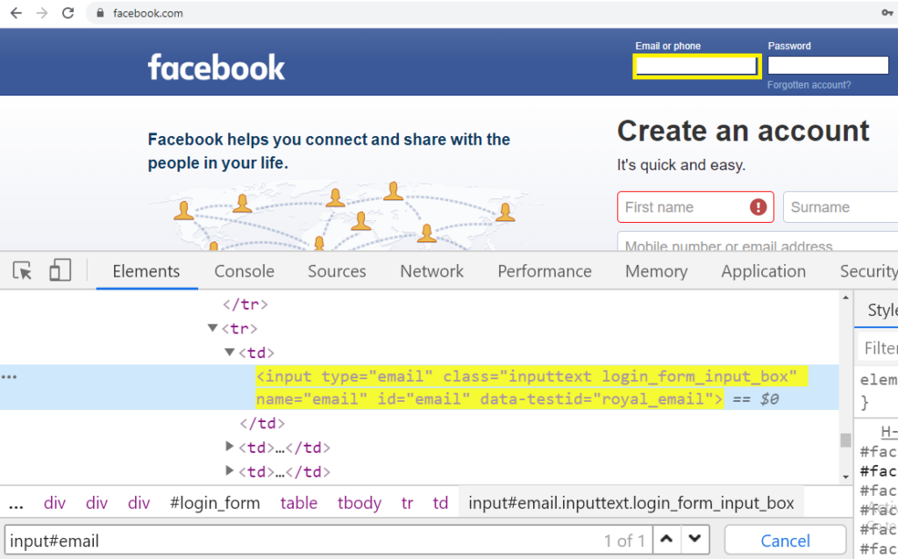
Task: Click the Styles Filter box
Action: coord(879,348)
